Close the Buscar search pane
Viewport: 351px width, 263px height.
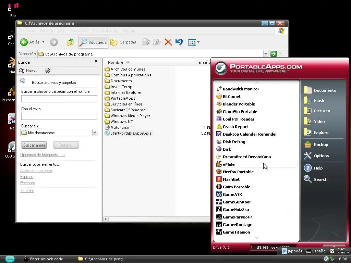click(96, 61)
